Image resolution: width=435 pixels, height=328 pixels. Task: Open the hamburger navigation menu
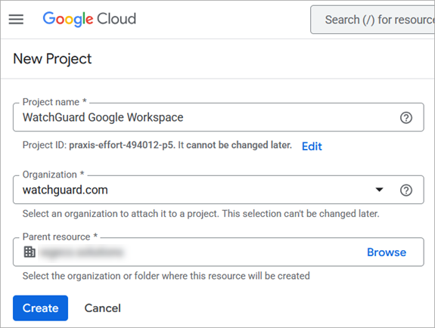pyautogui.click(x=16, y=19)
